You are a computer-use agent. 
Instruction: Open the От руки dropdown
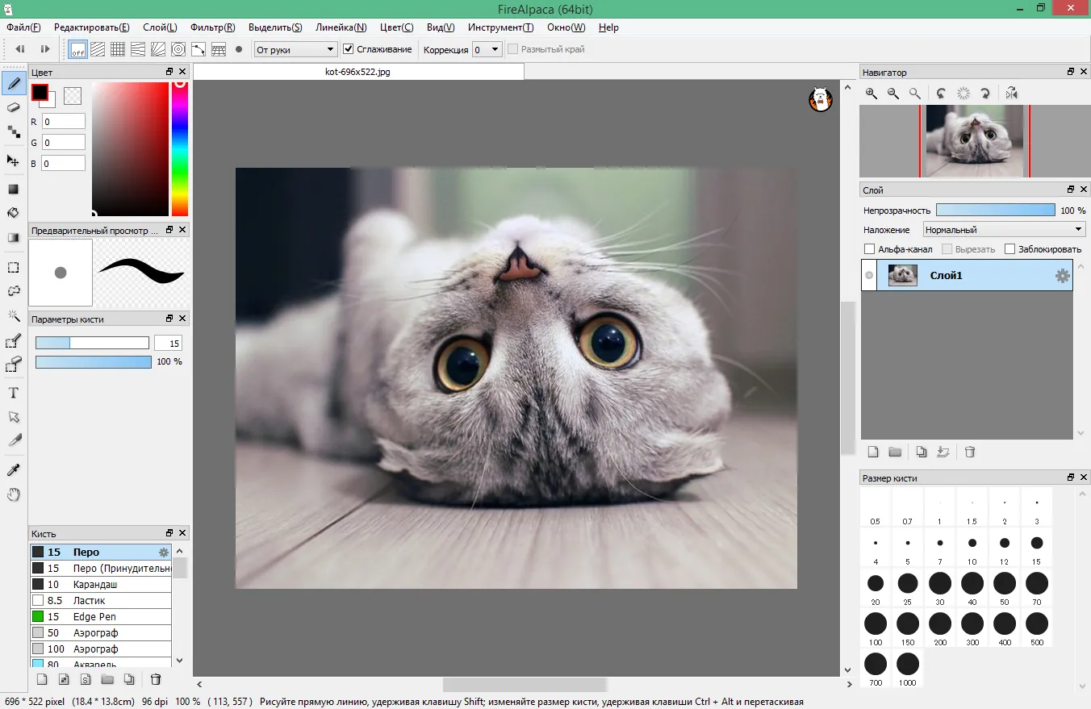tap(295, 49)
